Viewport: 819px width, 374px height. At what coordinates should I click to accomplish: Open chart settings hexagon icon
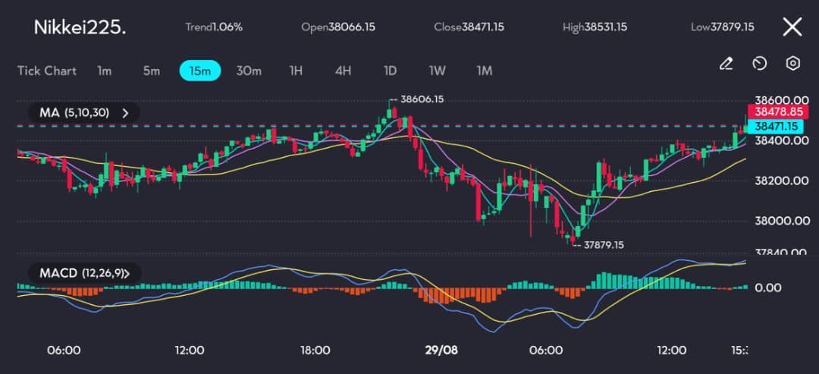[x=792, y=64]
